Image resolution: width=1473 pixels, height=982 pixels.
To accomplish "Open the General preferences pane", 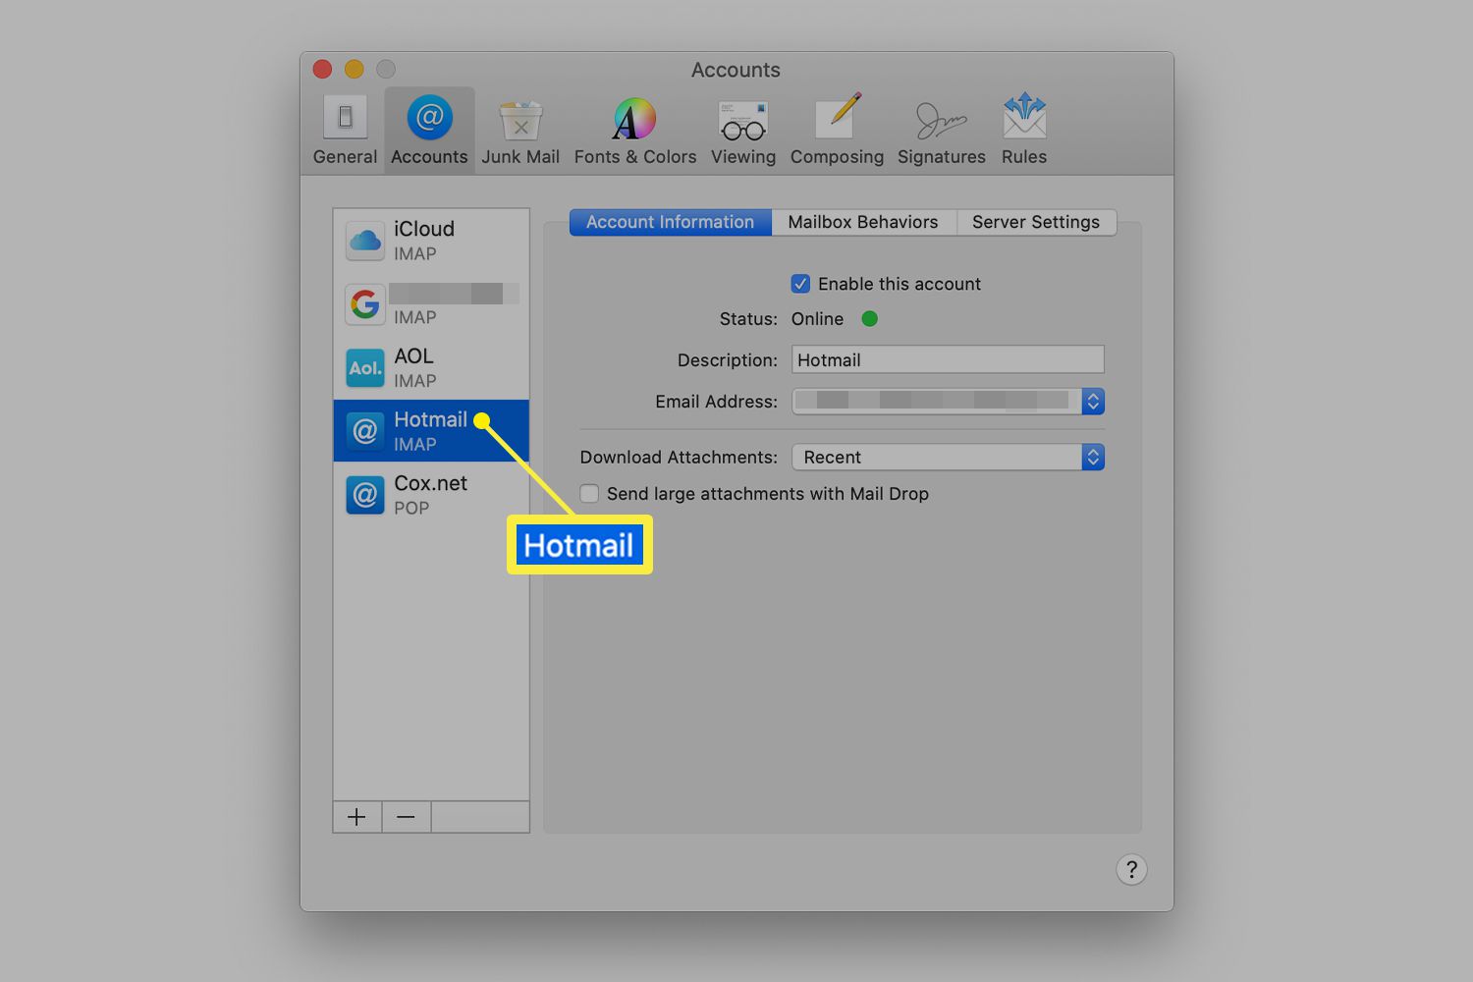I will [345, 131].
